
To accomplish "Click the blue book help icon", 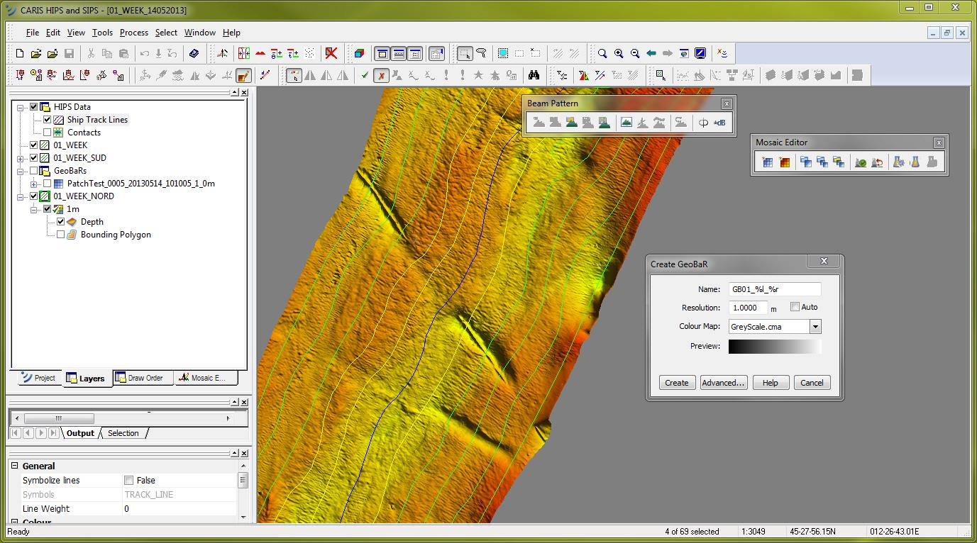I will click(x=194, y=53).
